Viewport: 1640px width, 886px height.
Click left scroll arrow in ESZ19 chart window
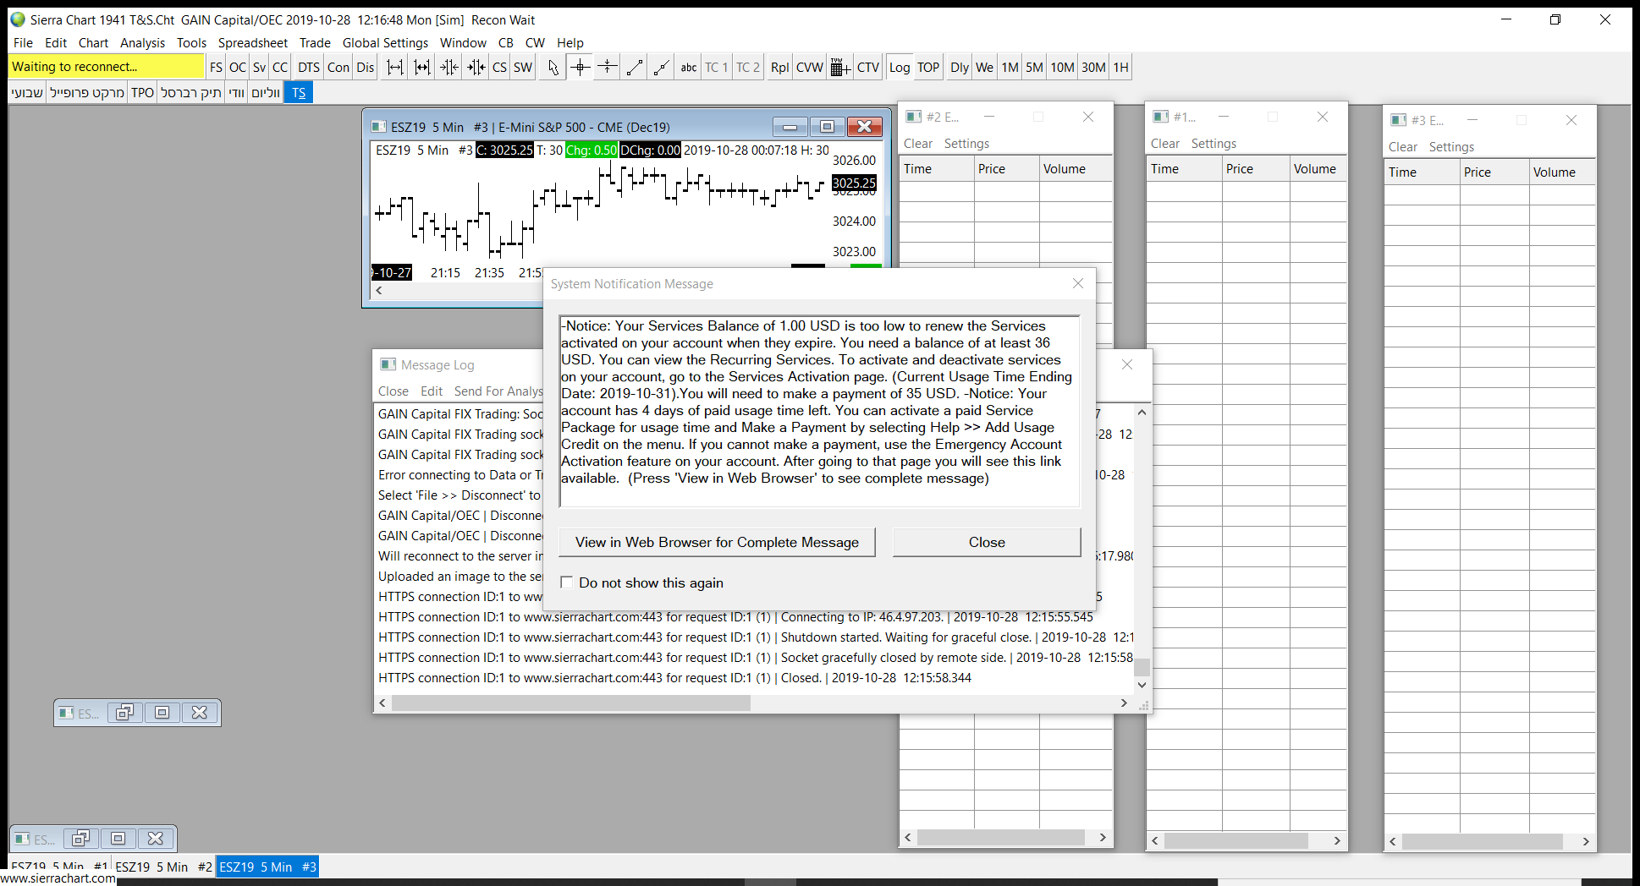tap(379, 291)
